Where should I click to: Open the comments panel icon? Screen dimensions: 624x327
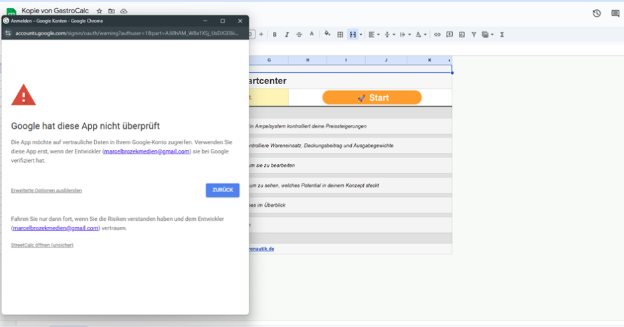(615, 13)
